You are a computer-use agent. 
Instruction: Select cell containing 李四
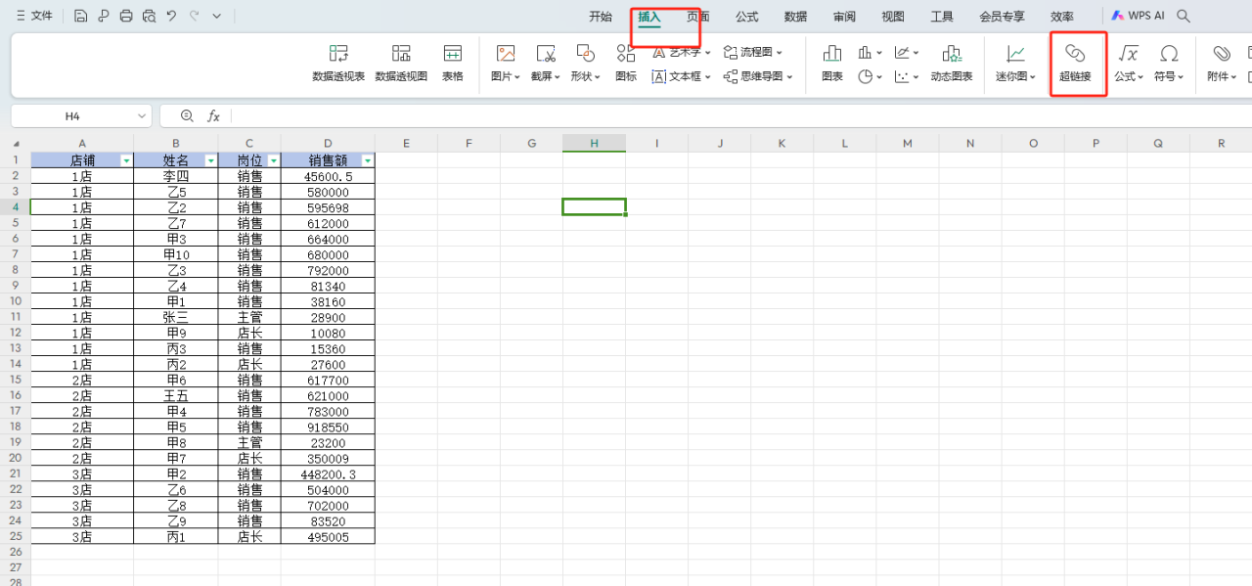(176, 176)
